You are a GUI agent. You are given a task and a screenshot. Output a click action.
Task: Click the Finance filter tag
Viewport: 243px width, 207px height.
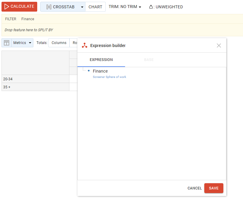point(28,19)
